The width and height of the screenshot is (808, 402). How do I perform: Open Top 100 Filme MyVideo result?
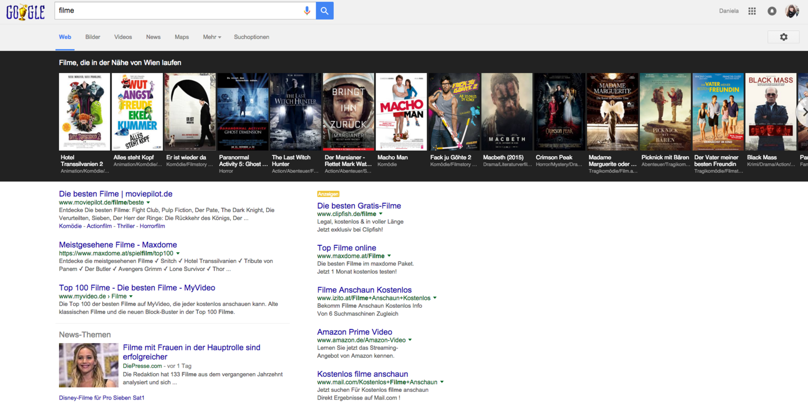(x=137, y=288)
